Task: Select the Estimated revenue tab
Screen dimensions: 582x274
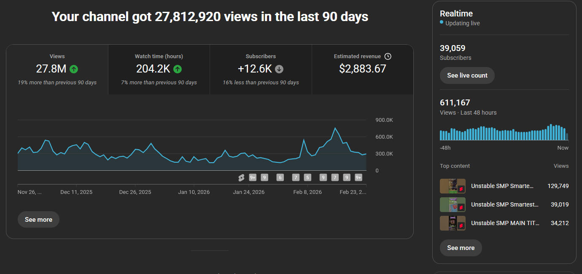Action: click(362, 70)
